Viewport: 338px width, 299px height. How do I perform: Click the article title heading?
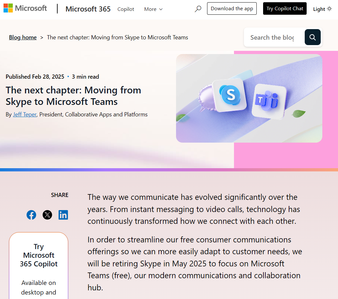coord(73,96)
